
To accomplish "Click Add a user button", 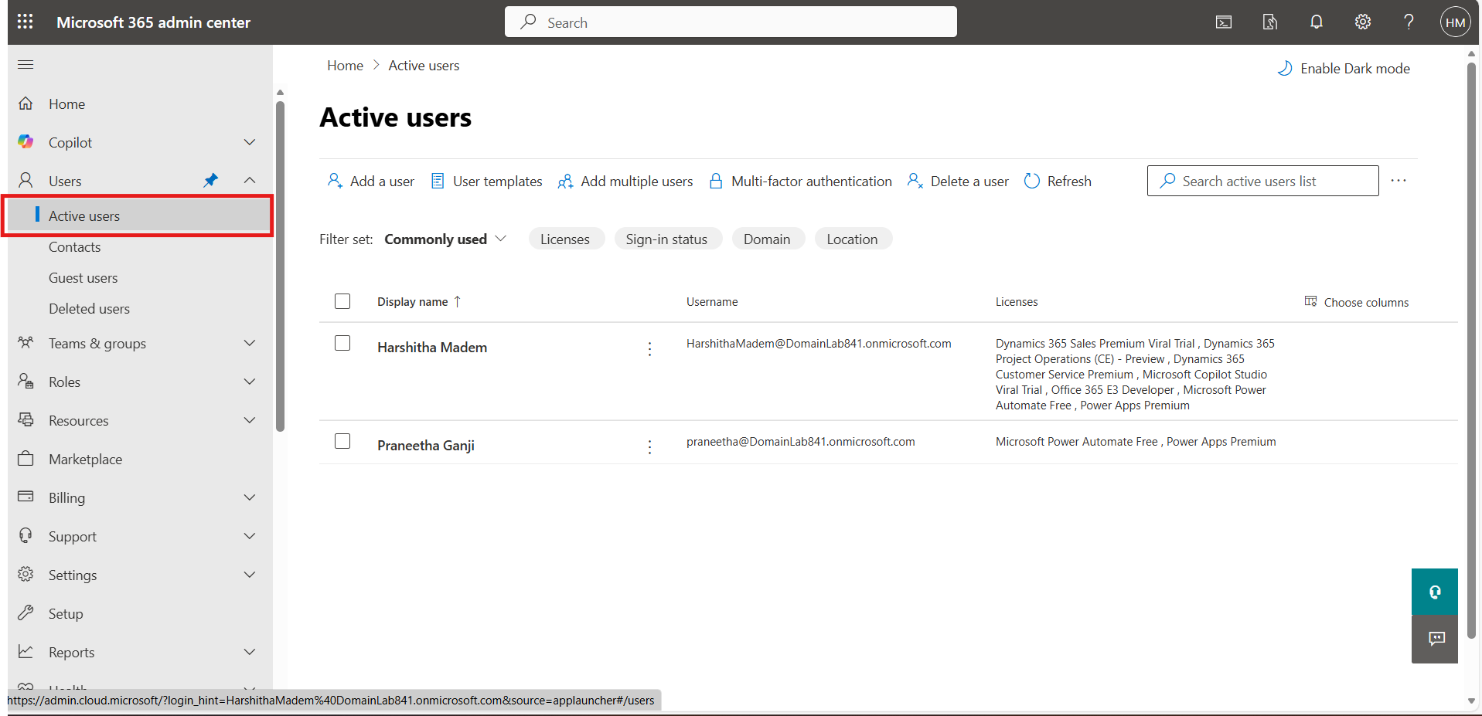I will pos(371,182).
